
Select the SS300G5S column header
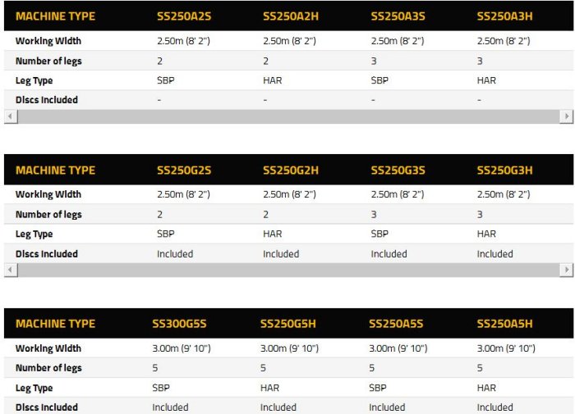pos(179,324)
